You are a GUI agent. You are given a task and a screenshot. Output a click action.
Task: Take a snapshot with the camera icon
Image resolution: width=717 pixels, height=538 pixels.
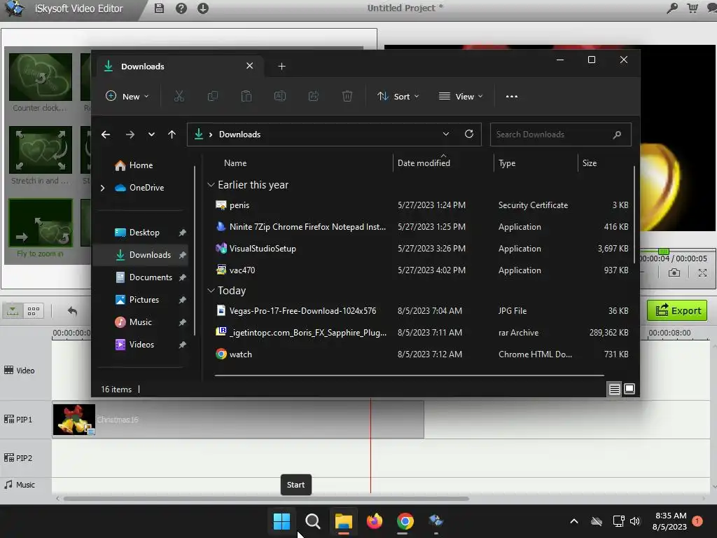[x=674, y=273]
